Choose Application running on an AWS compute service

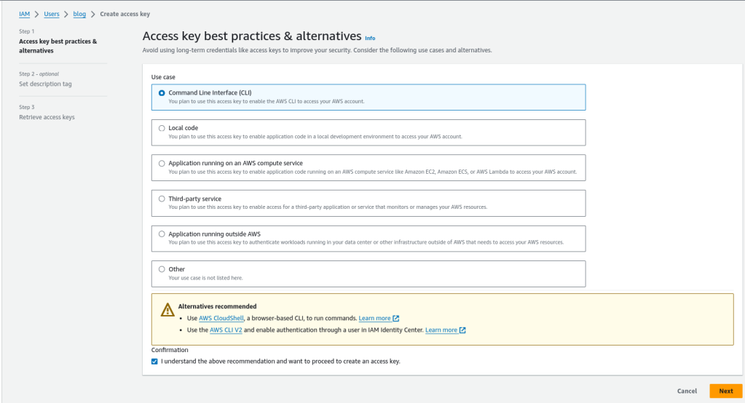click(x=162, y=164)
